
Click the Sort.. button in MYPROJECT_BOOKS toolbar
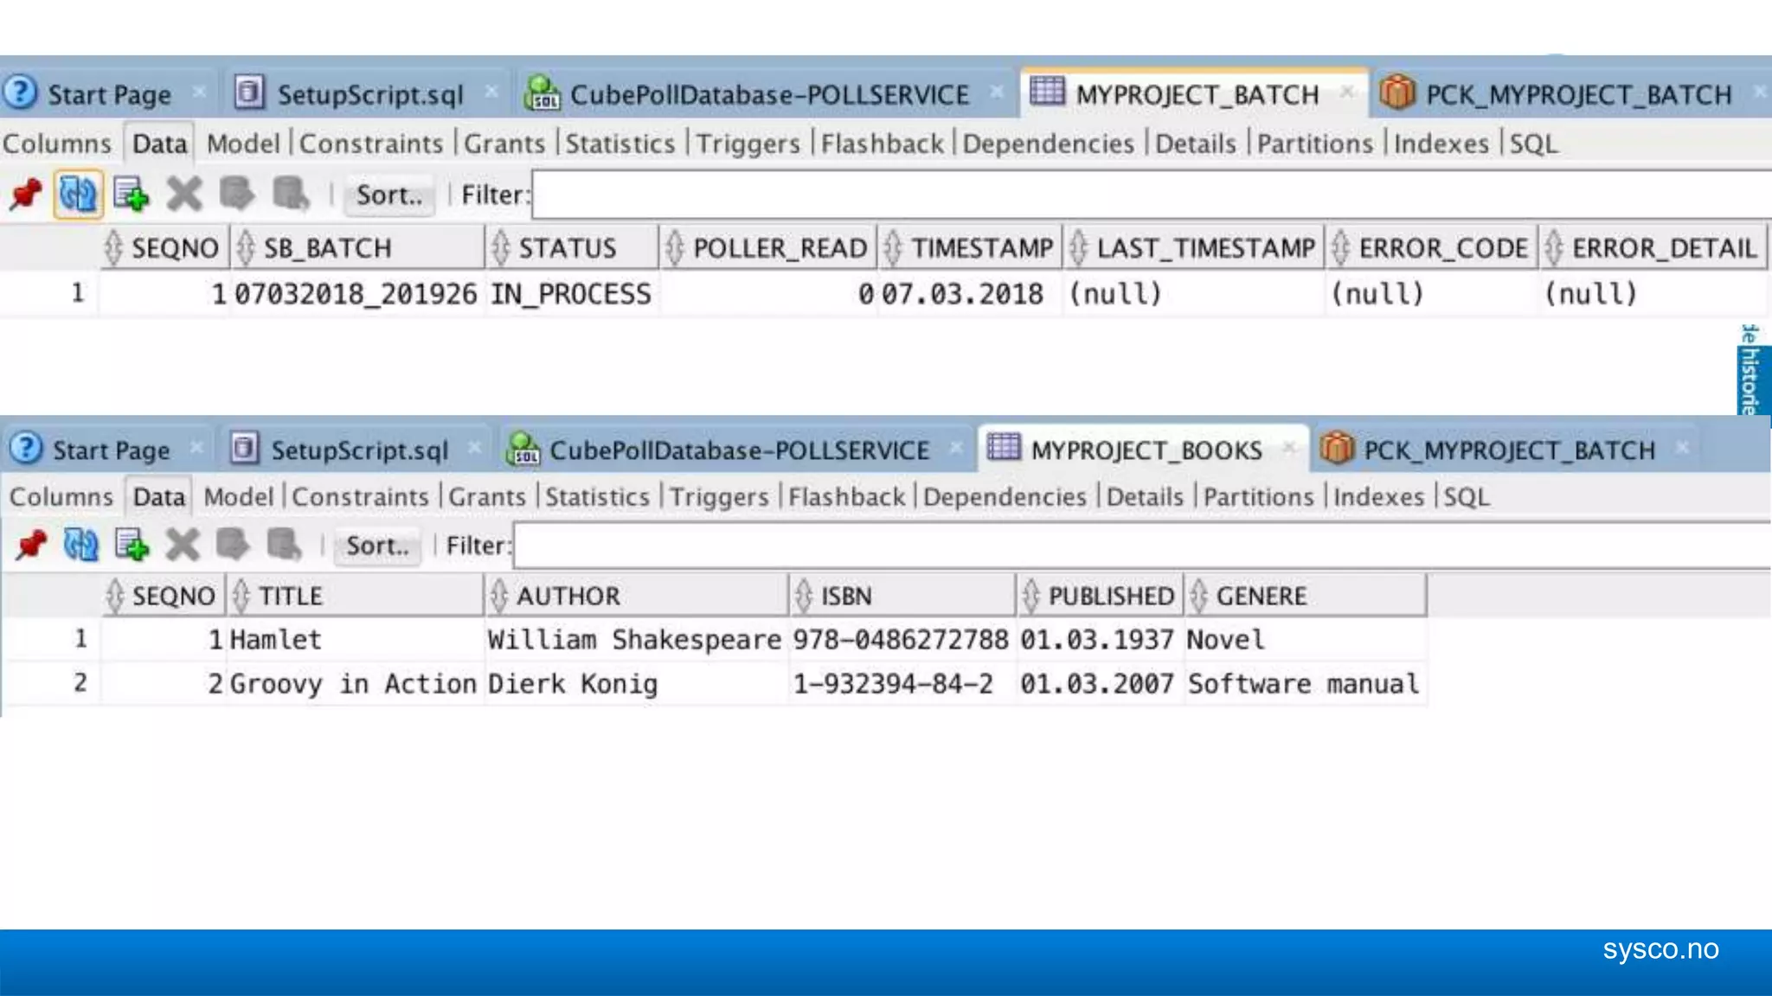[377, 546]
